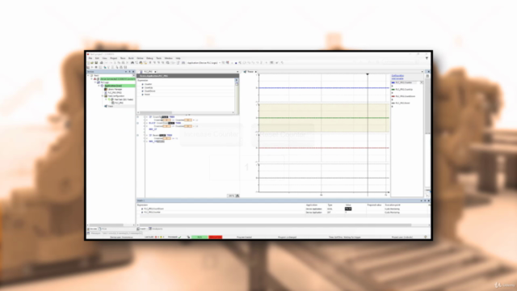Select PLC_PRG (PRG) in the device tree

(x=115, y=93)
